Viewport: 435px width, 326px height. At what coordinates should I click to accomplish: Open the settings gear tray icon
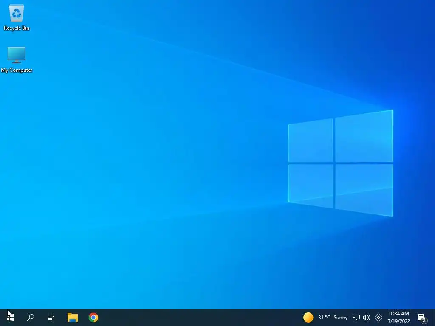(x=379, y=318)
